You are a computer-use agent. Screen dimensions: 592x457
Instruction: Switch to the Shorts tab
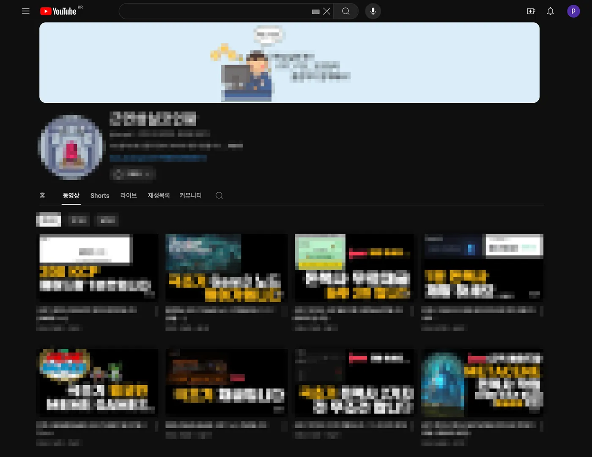click(99, 195)
